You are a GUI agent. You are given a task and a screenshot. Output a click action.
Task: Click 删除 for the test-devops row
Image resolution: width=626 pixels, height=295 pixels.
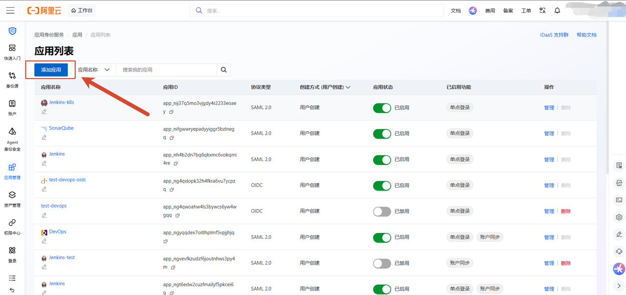tap(566, 211)
